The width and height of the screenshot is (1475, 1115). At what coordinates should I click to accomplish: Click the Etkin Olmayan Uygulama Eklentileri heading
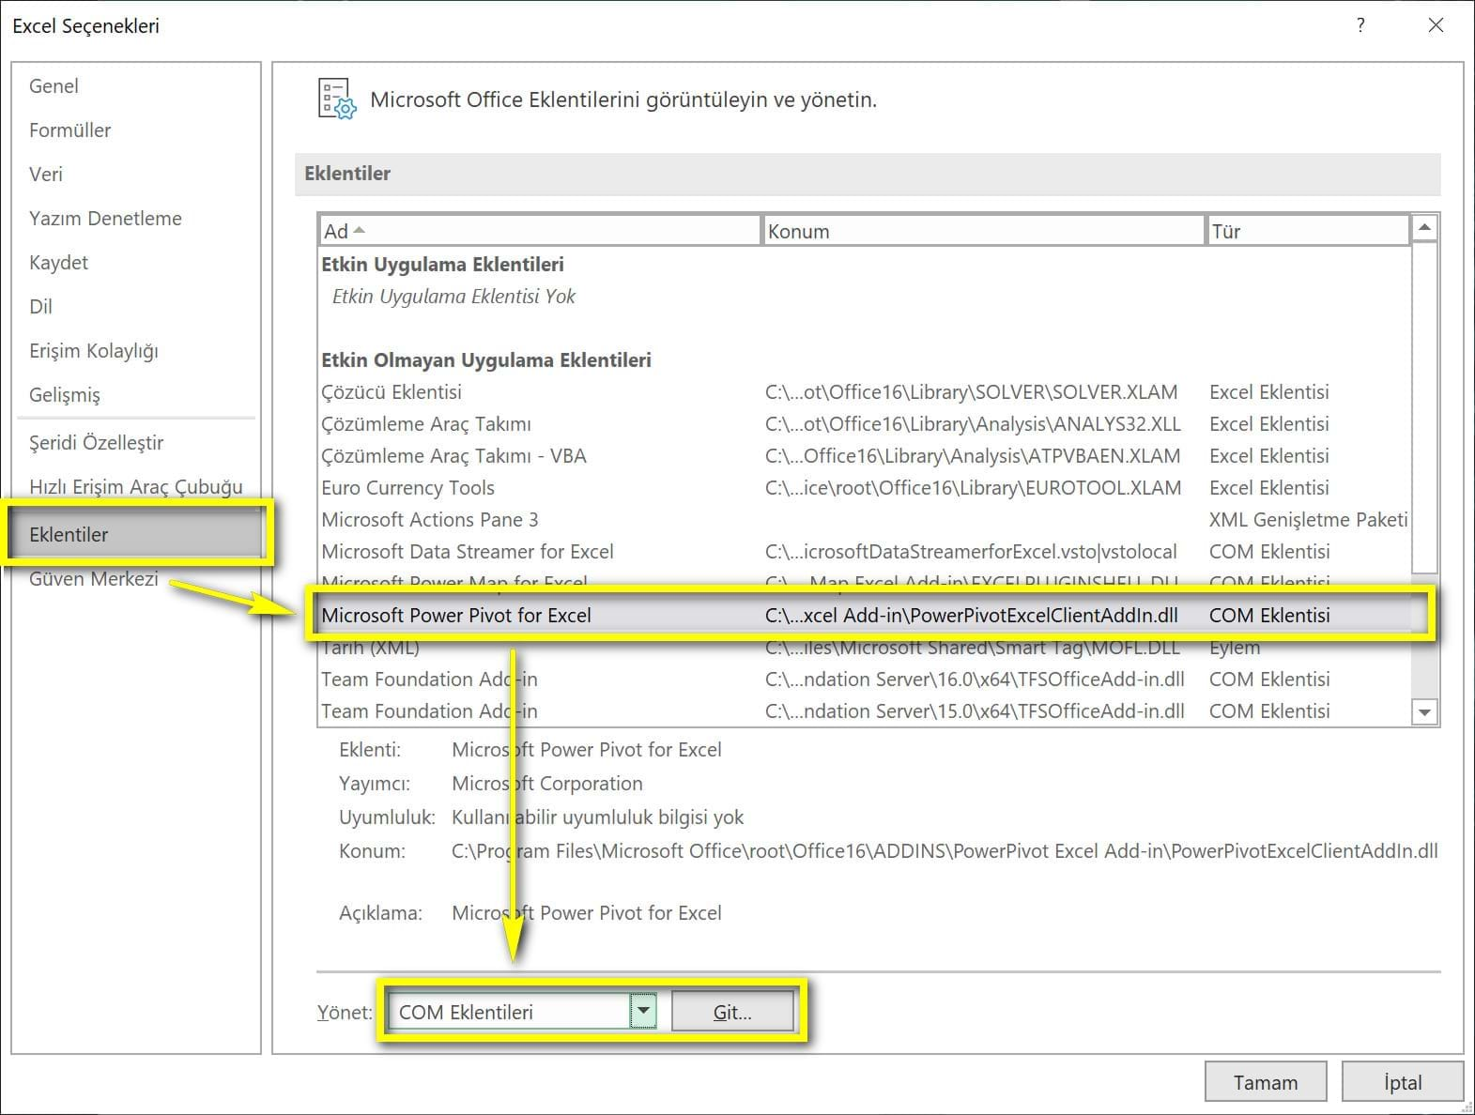pos(486,360)
